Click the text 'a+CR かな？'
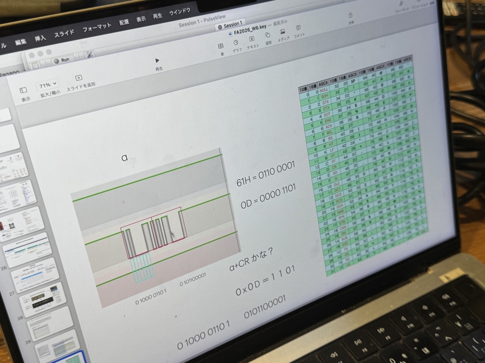 tap(252, 259)
